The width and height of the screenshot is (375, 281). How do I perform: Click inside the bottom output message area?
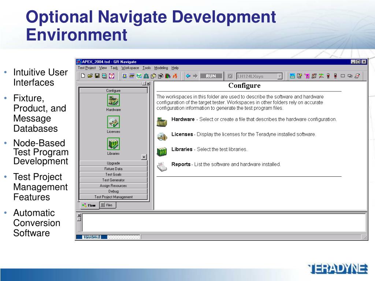coord(223,222)
